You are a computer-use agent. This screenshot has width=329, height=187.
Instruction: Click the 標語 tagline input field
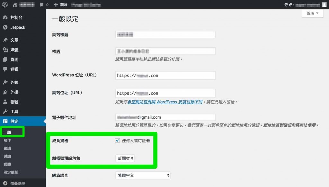[165, 51]
